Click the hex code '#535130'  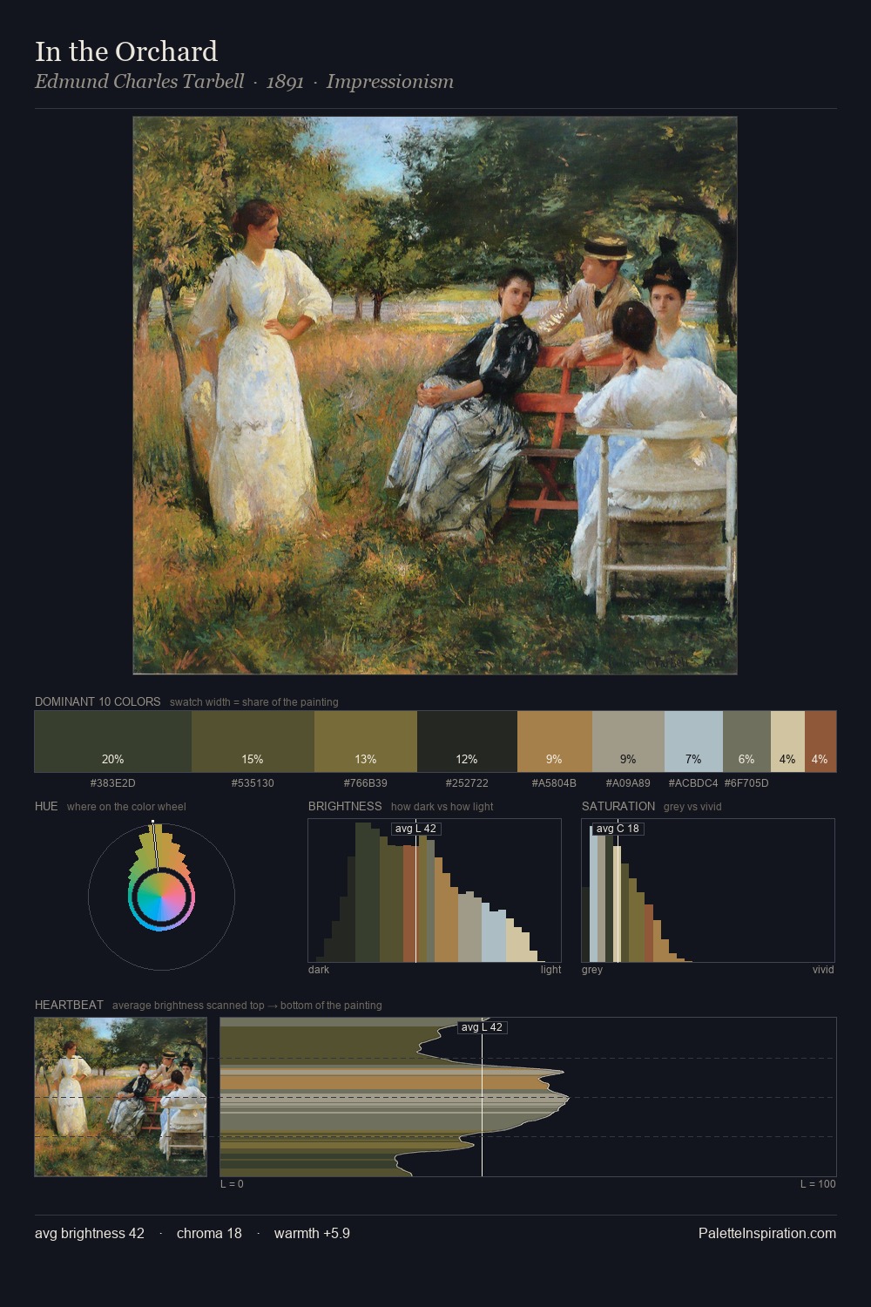[253, 783]
